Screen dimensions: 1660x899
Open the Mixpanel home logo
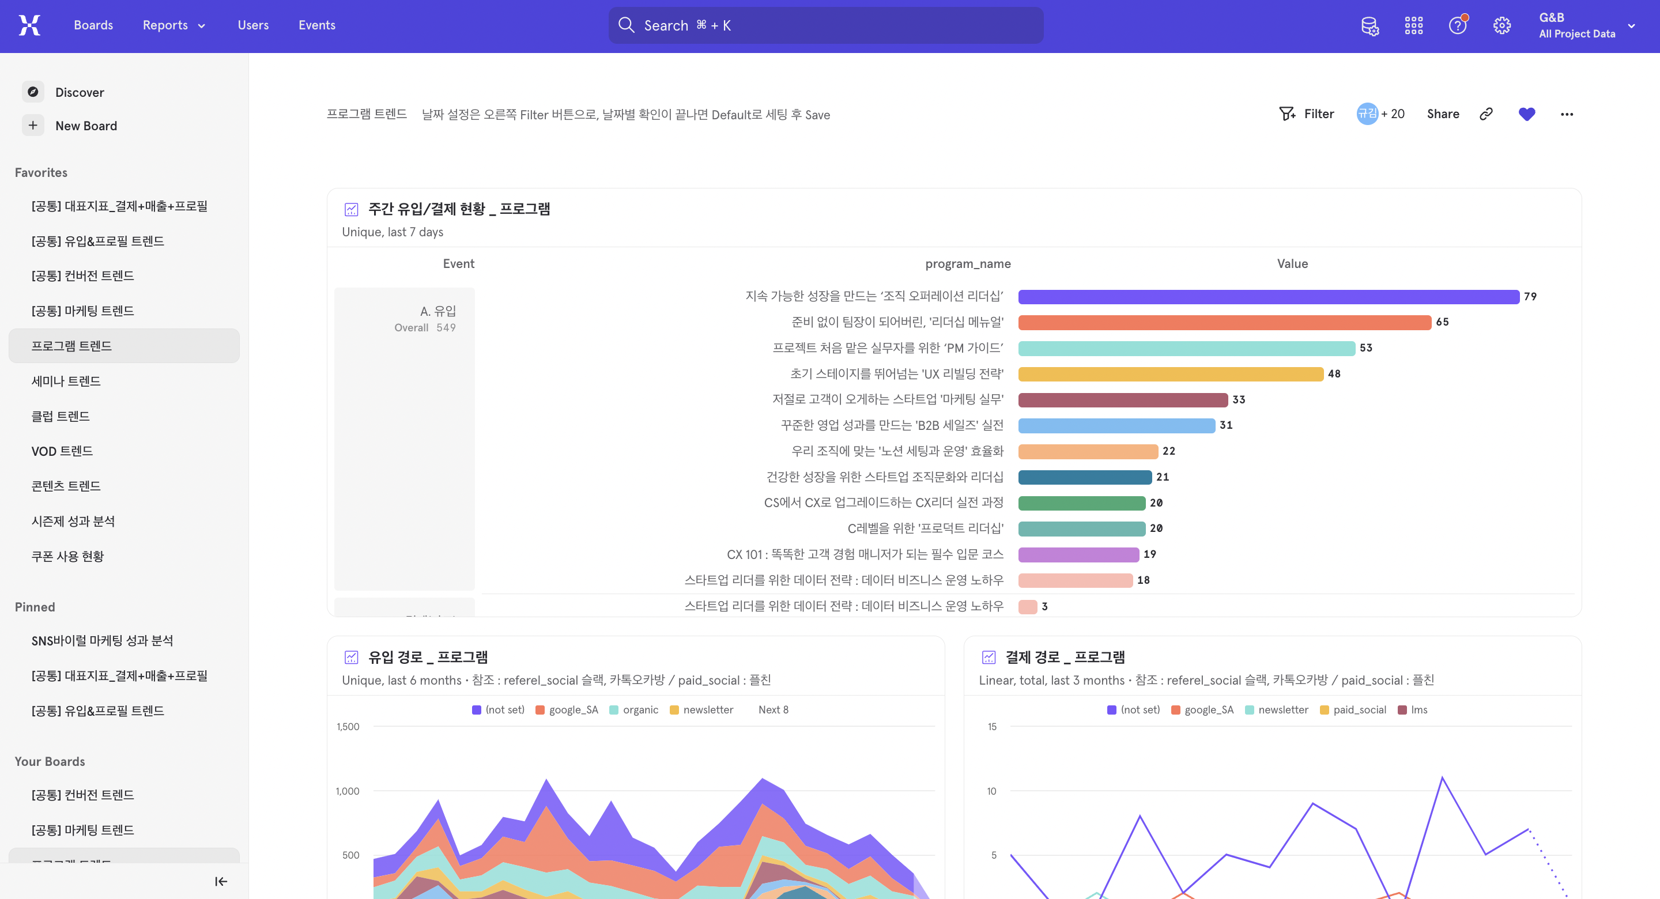[x=29, y=25]
